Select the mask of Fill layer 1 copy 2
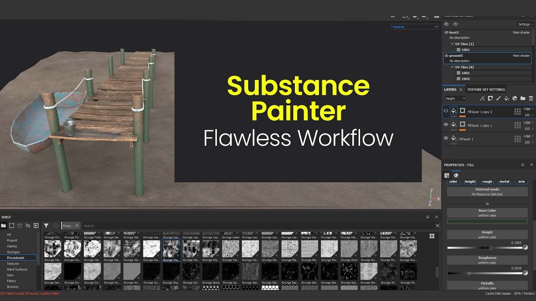536x301 pixels. (x=462, y=111)
